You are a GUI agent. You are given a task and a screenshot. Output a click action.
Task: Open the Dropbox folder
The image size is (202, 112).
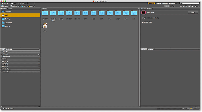pos(85,13)
